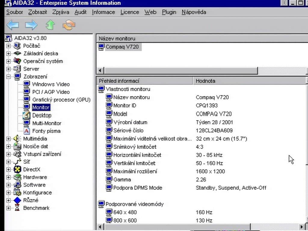Click right arrow of bottom details scrollbar
The width and height of the screenshot is (308, 231).
pyautogui.click(x=302, y=227)
